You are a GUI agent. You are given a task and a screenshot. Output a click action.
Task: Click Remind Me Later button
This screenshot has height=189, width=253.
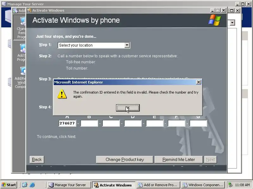tap(179, 159)
